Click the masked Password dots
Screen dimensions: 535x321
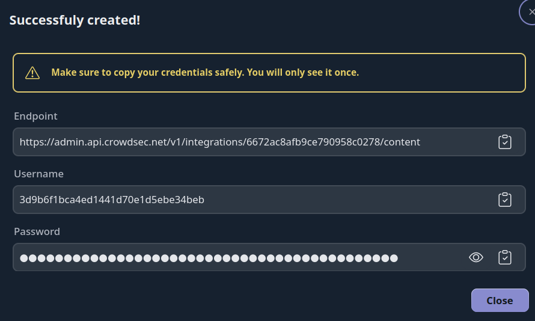click(209, 258)
